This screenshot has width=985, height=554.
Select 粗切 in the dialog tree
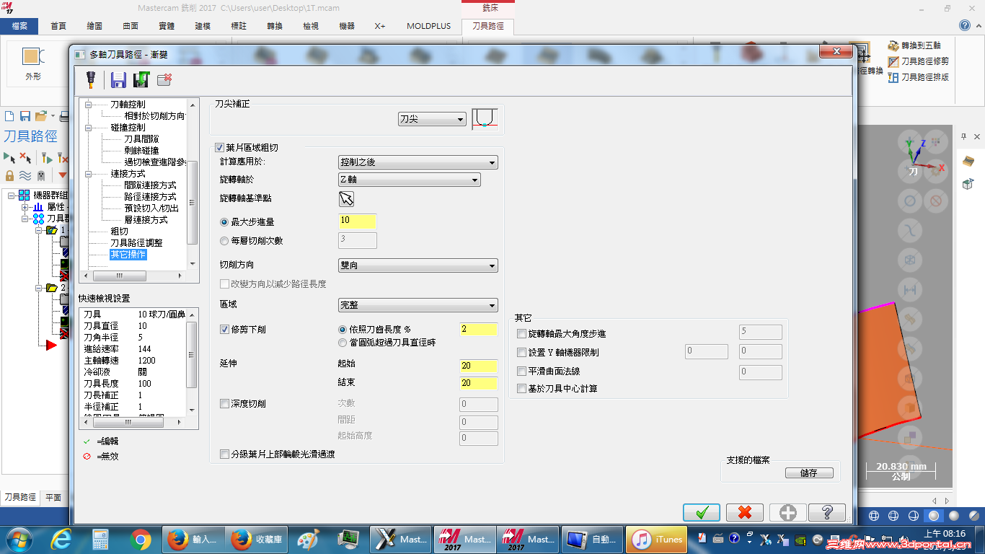(119, 232)
